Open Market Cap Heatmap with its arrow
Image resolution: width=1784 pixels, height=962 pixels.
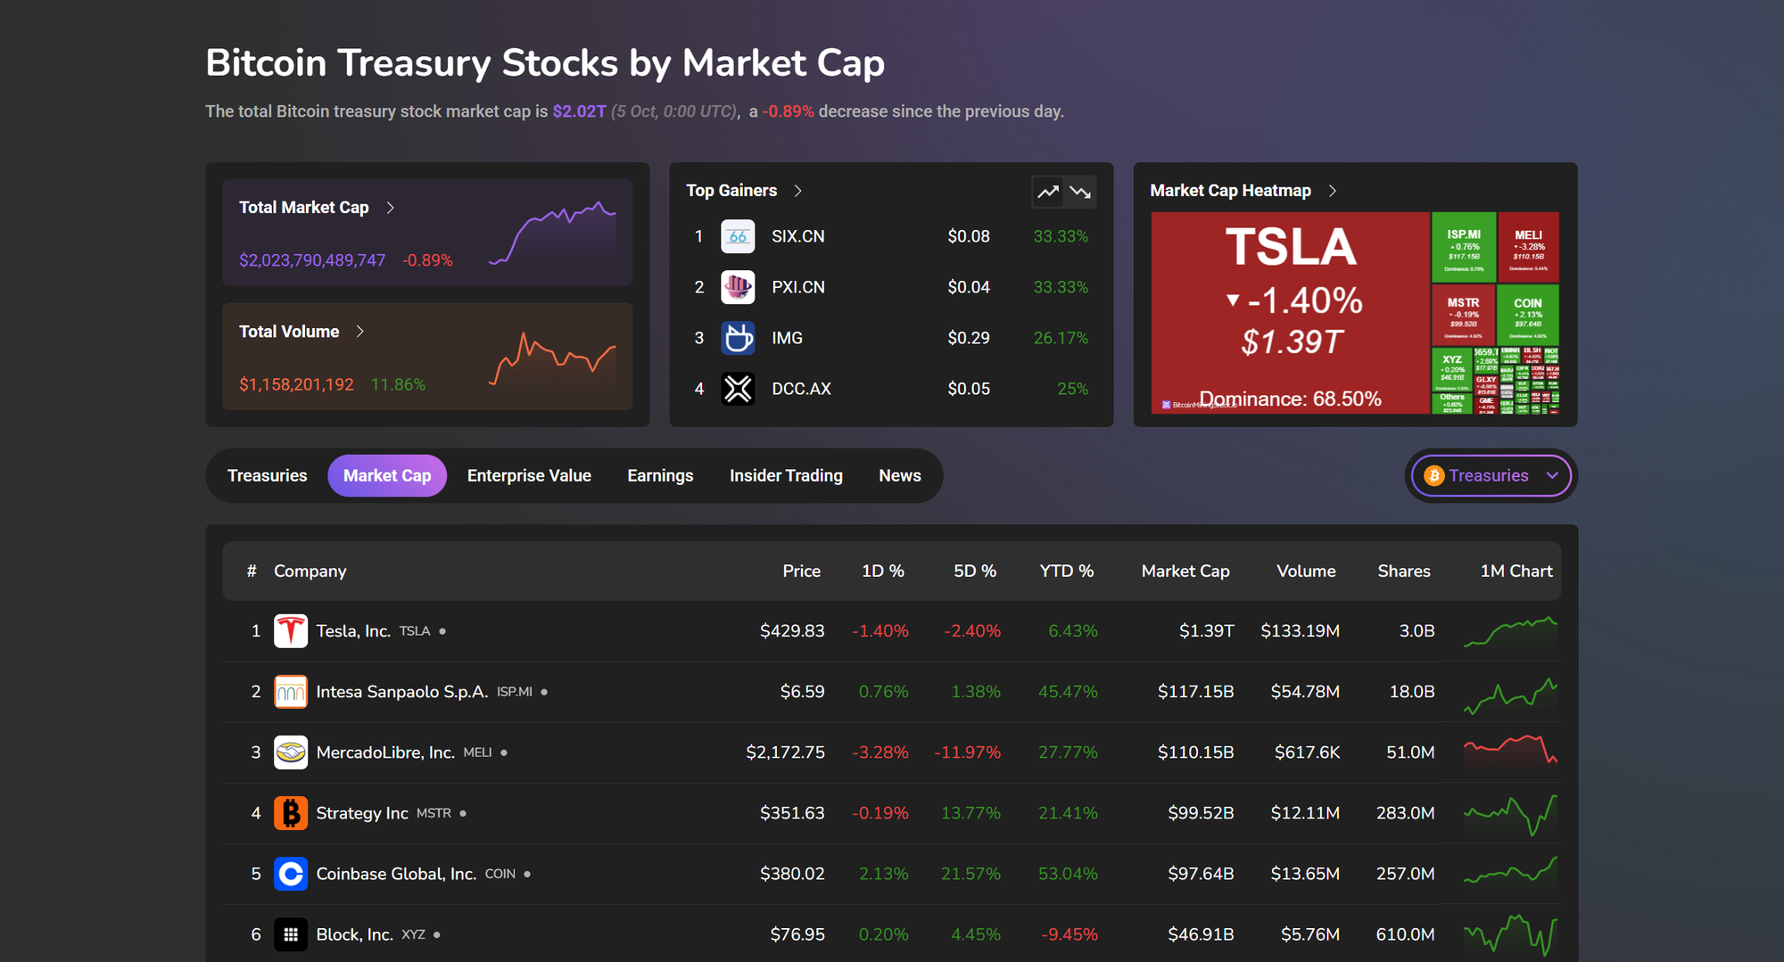pyautogui.click(x=1333, y=190)
